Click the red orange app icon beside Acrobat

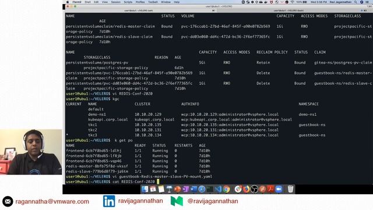point(262,189)
